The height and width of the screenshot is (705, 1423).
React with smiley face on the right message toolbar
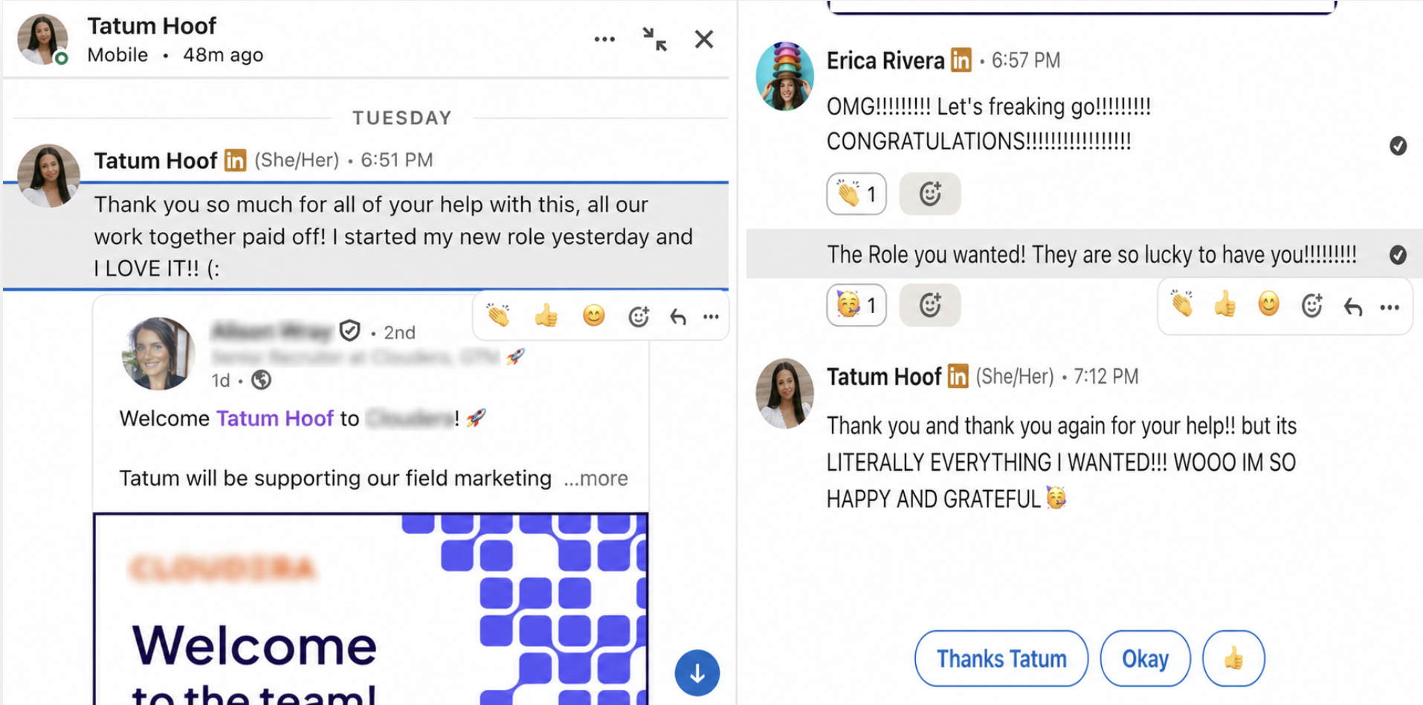[1268, 305]
